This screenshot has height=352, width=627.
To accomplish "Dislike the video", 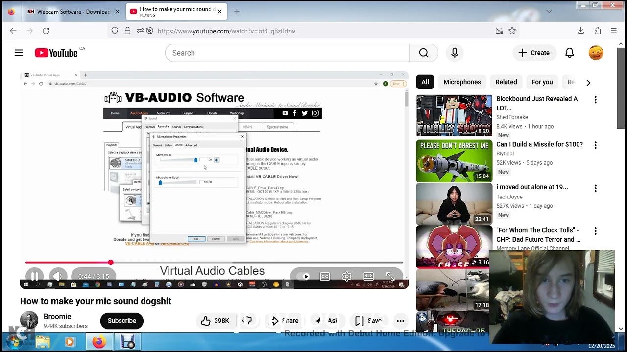I will 248,321.
